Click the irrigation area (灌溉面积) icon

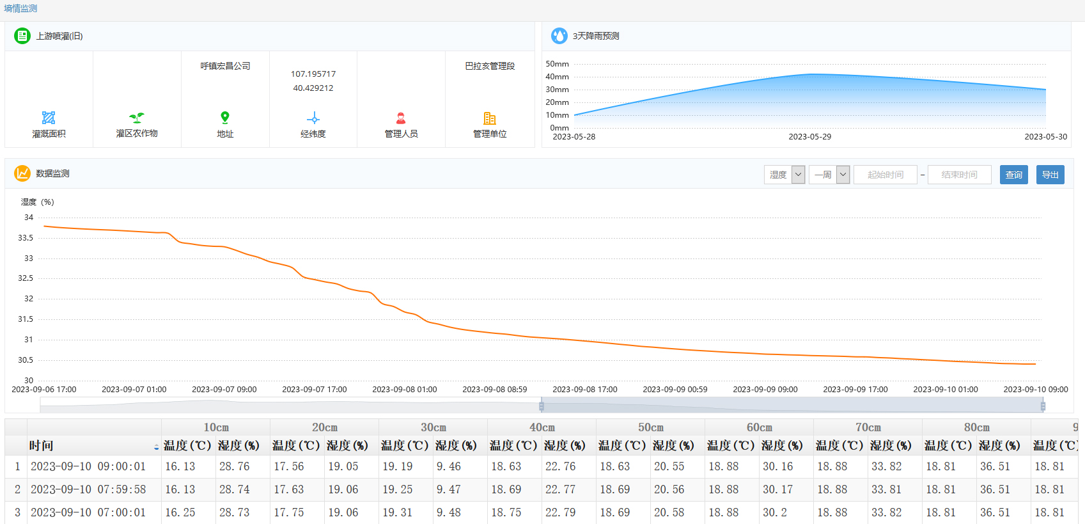pyautogui.click(x=49, y=118)
